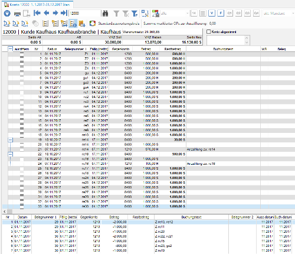The image size is (295, 254).
Task: Select lower table row '2 re13, re12'
Action: click(149, 222)
